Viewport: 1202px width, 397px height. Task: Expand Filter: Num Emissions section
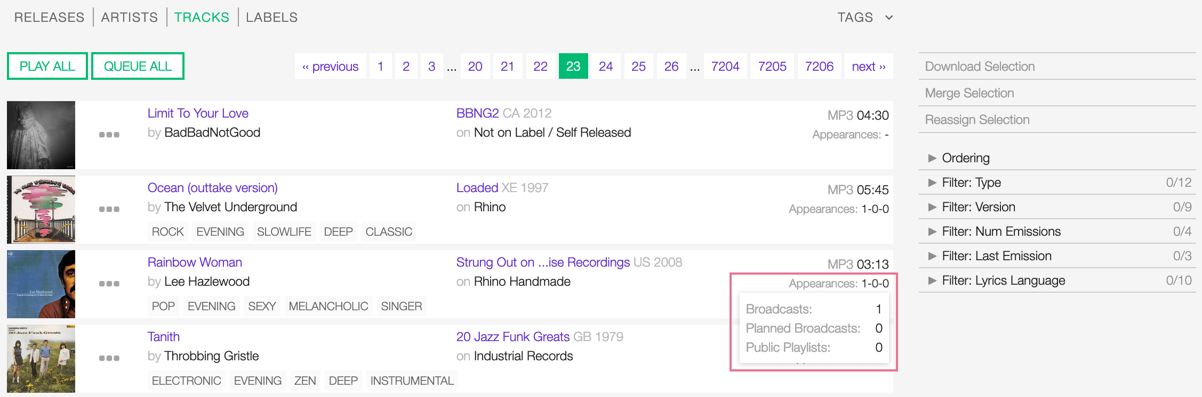(x=1057, y=231)
